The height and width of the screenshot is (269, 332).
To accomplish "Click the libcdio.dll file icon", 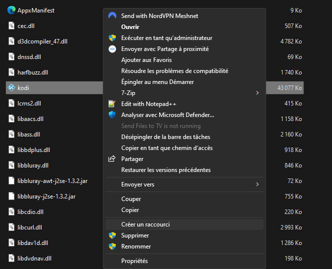I will (x=11, y=211).
